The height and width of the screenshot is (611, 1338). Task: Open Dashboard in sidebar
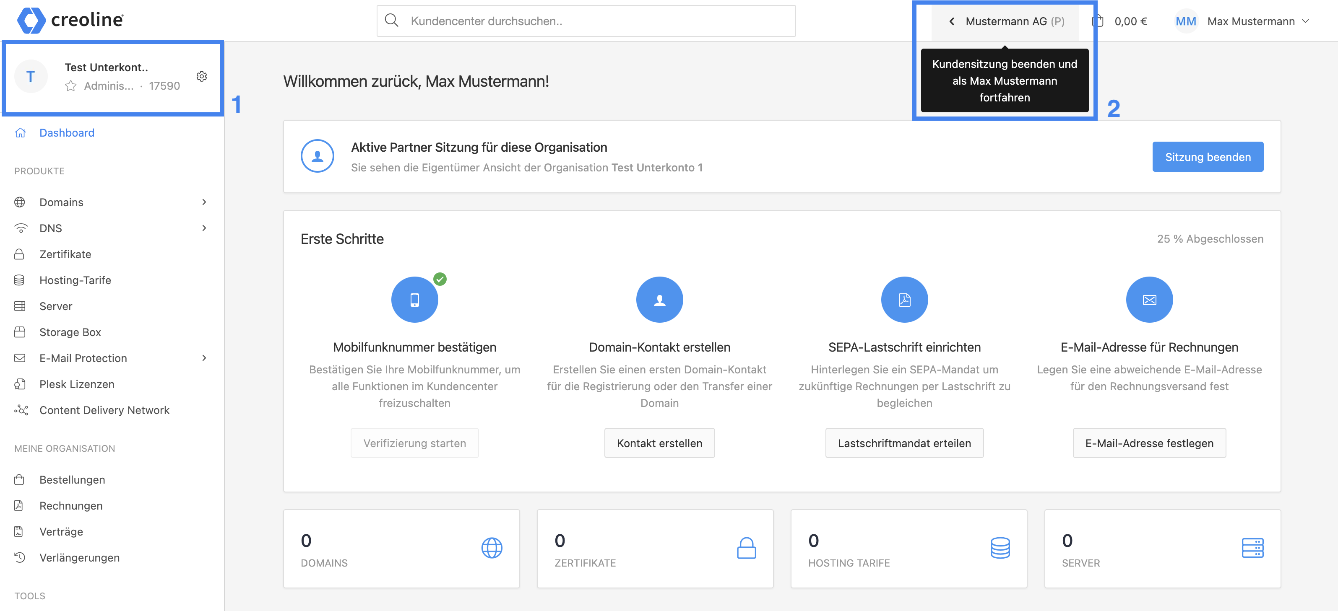click(x=67, y=132)
